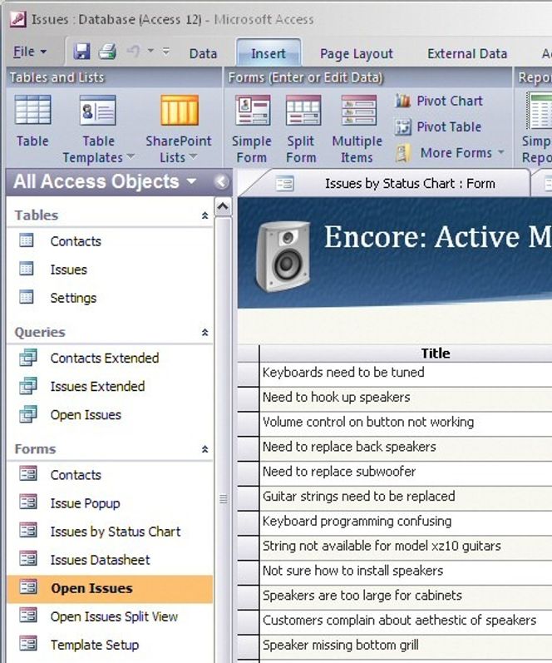This screenshot has height=663, width=552.
Task: Open the Contacts Extended query
Action: point(105,358)
